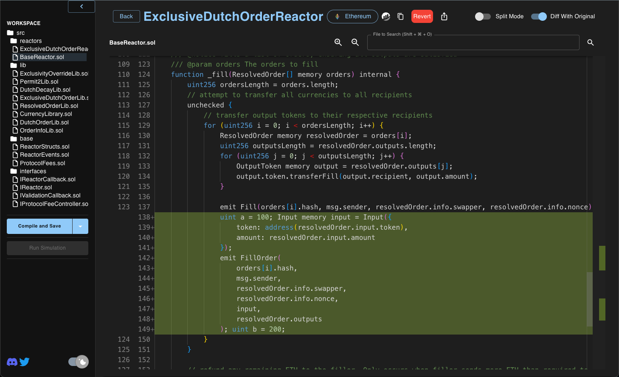Click the zoom out magnifier icon
619x377 pixels.
click(355, 42)
